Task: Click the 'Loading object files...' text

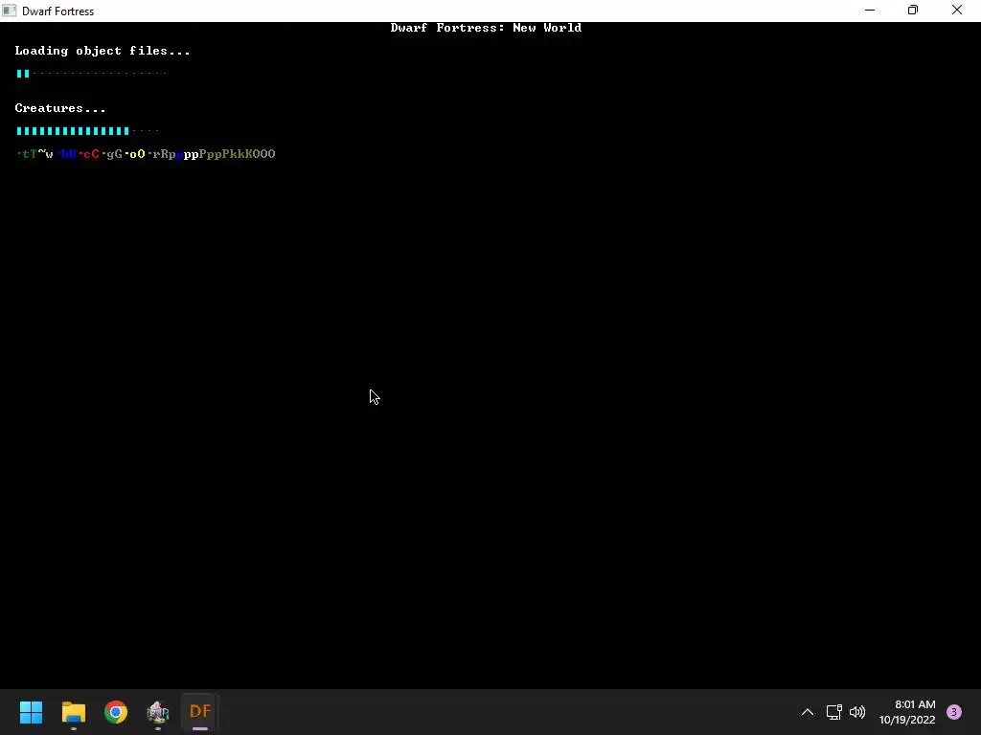Action: 103,51
